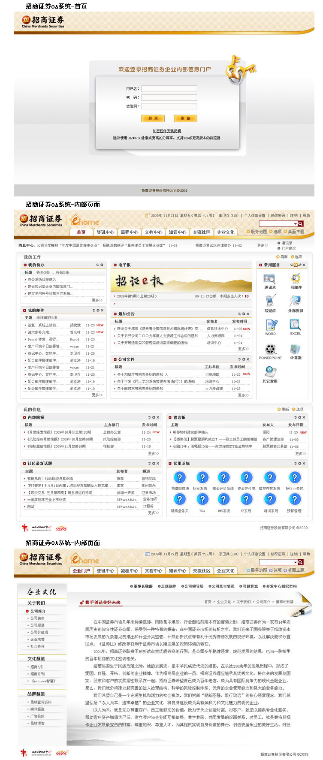Click 服务地图 on the homepage toolbar
The height and width of the screenshot is (760, 323).
pos(257,232)
